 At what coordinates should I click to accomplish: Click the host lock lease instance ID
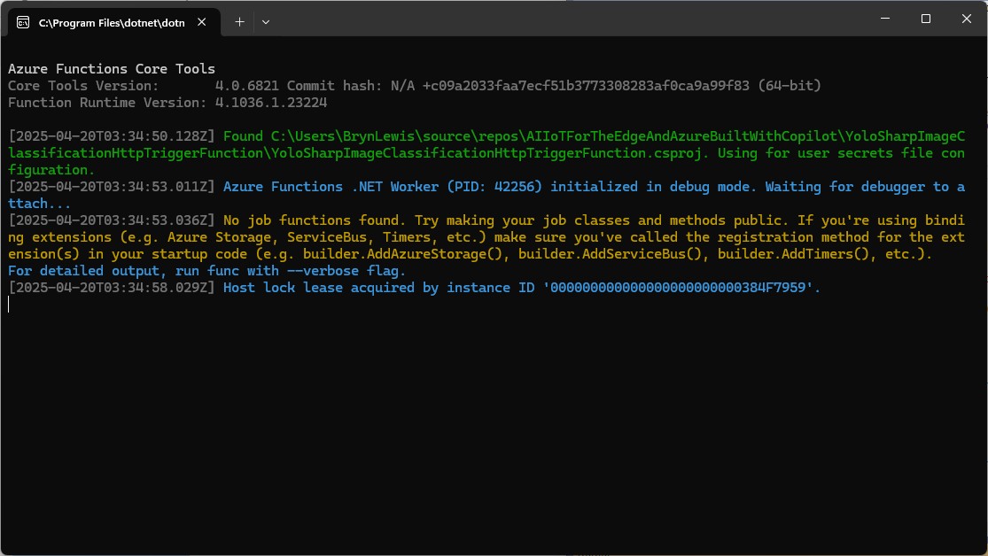(681, 288)
